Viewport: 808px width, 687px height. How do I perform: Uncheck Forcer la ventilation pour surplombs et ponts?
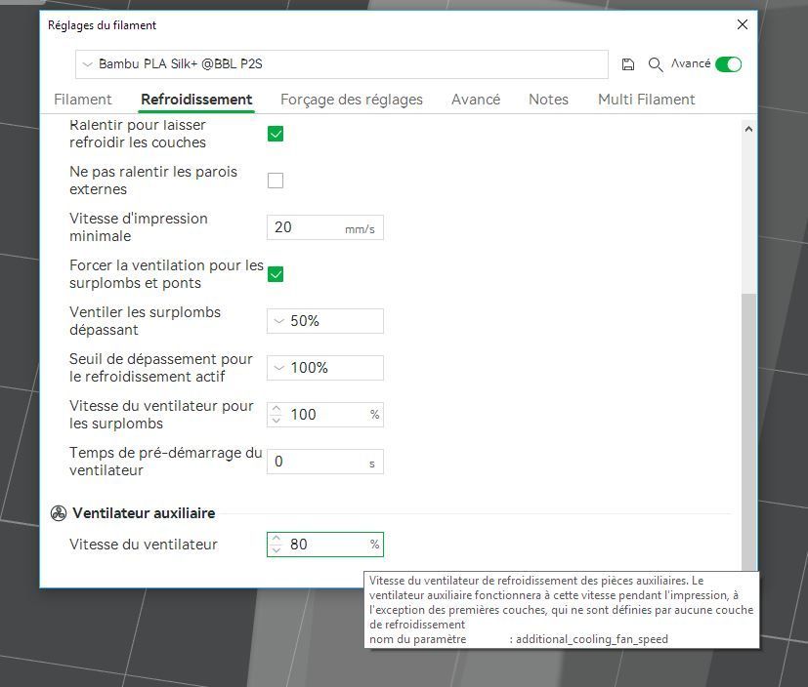coord(276,274)
